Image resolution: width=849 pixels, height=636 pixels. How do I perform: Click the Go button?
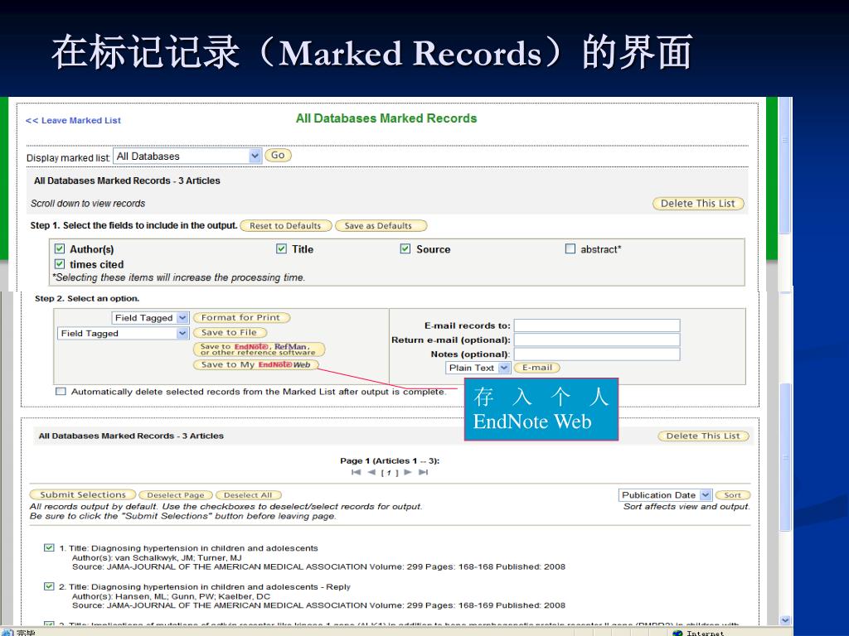click(x=279, y=155)
